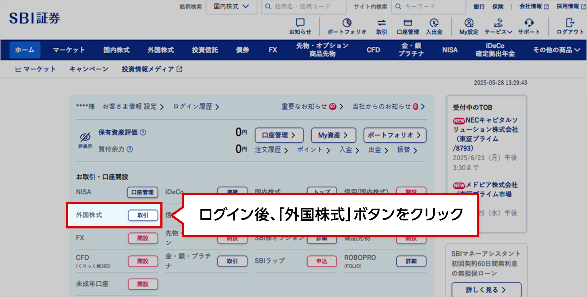This screenshot has height=297, width=587.
Task: Click 金・銀・プラチナ 取引 button
Action: [x=232, y=261]
